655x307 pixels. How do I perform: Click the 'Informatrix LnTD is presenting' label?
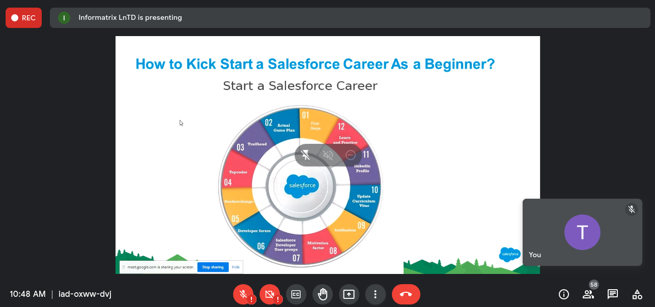coord(130,18)
